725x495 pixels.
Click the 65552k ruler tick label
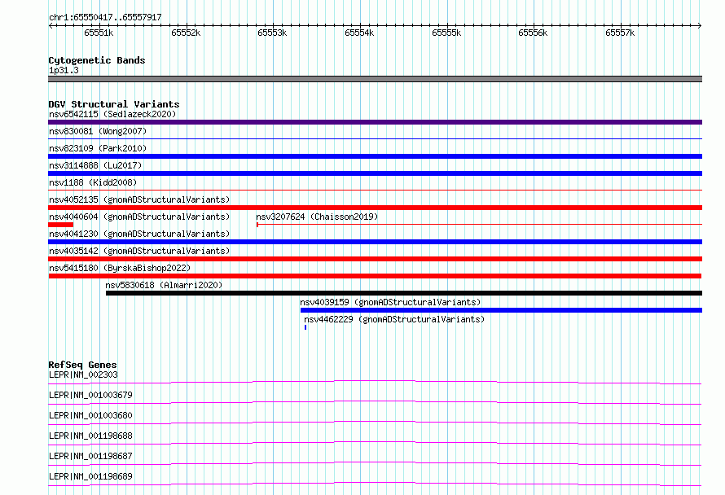click(x=186, y=33)
